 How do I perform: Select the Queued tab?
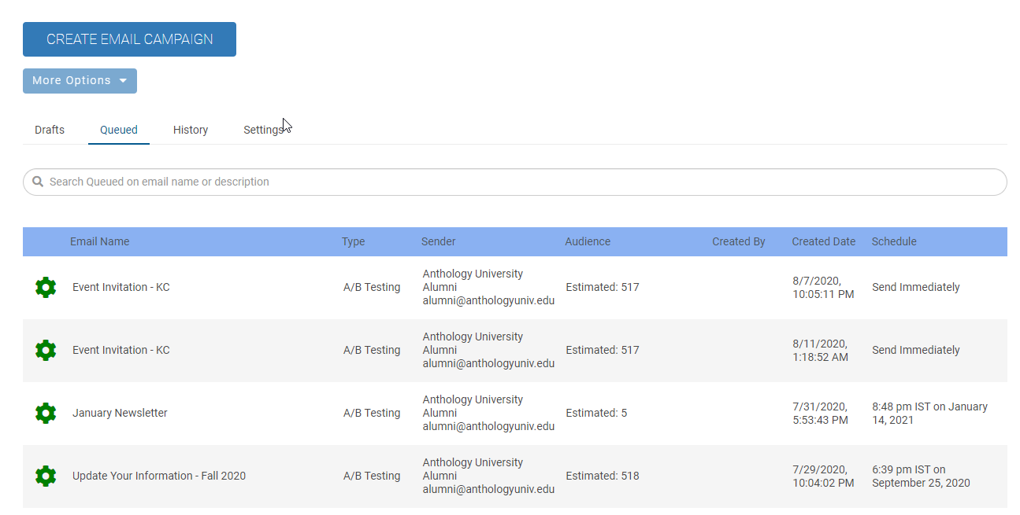pyautogui.click(x=118, y=129)
